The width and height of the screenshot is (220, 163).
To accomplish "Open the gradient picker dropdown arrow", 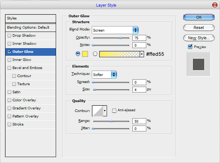I will point(142,54).
